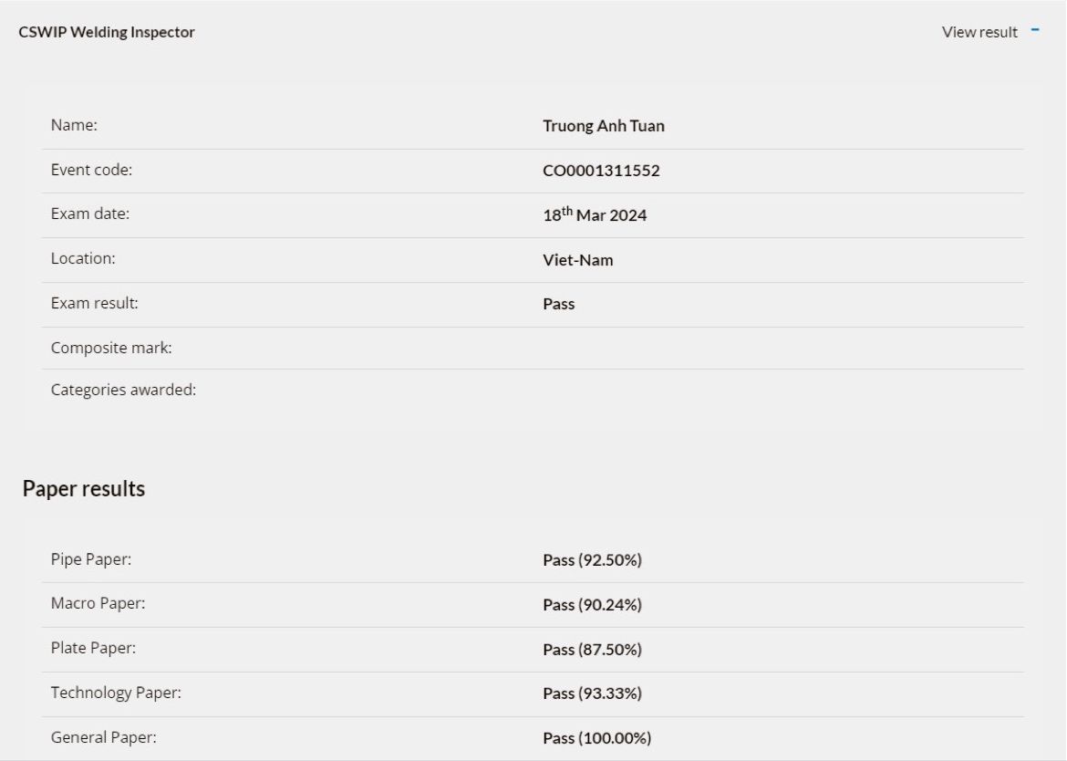The width and height of the screenshot is (1067, 761).
Task: Click the Composite mark label
Action: pyautogui.click(x=111, y=348)
